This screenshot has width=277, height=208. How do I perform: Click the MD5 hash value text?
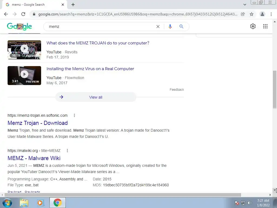point(136,185)
